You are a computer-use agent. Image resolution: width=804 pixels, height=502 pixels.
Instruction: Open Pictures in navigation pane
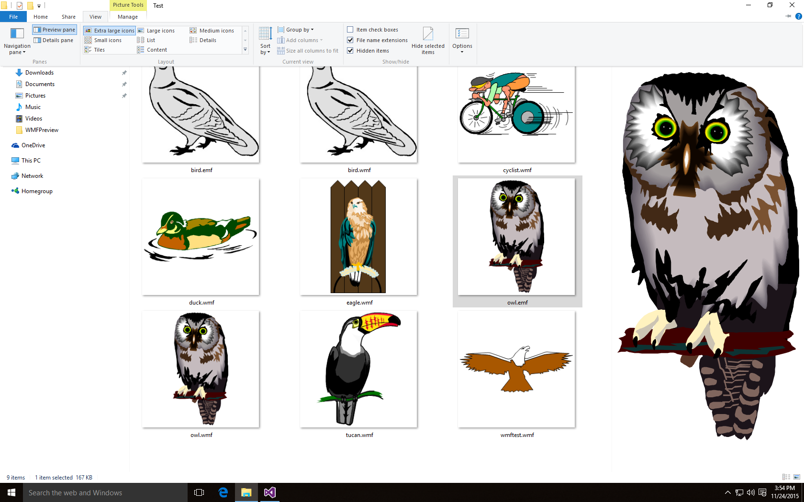point(35,96)
